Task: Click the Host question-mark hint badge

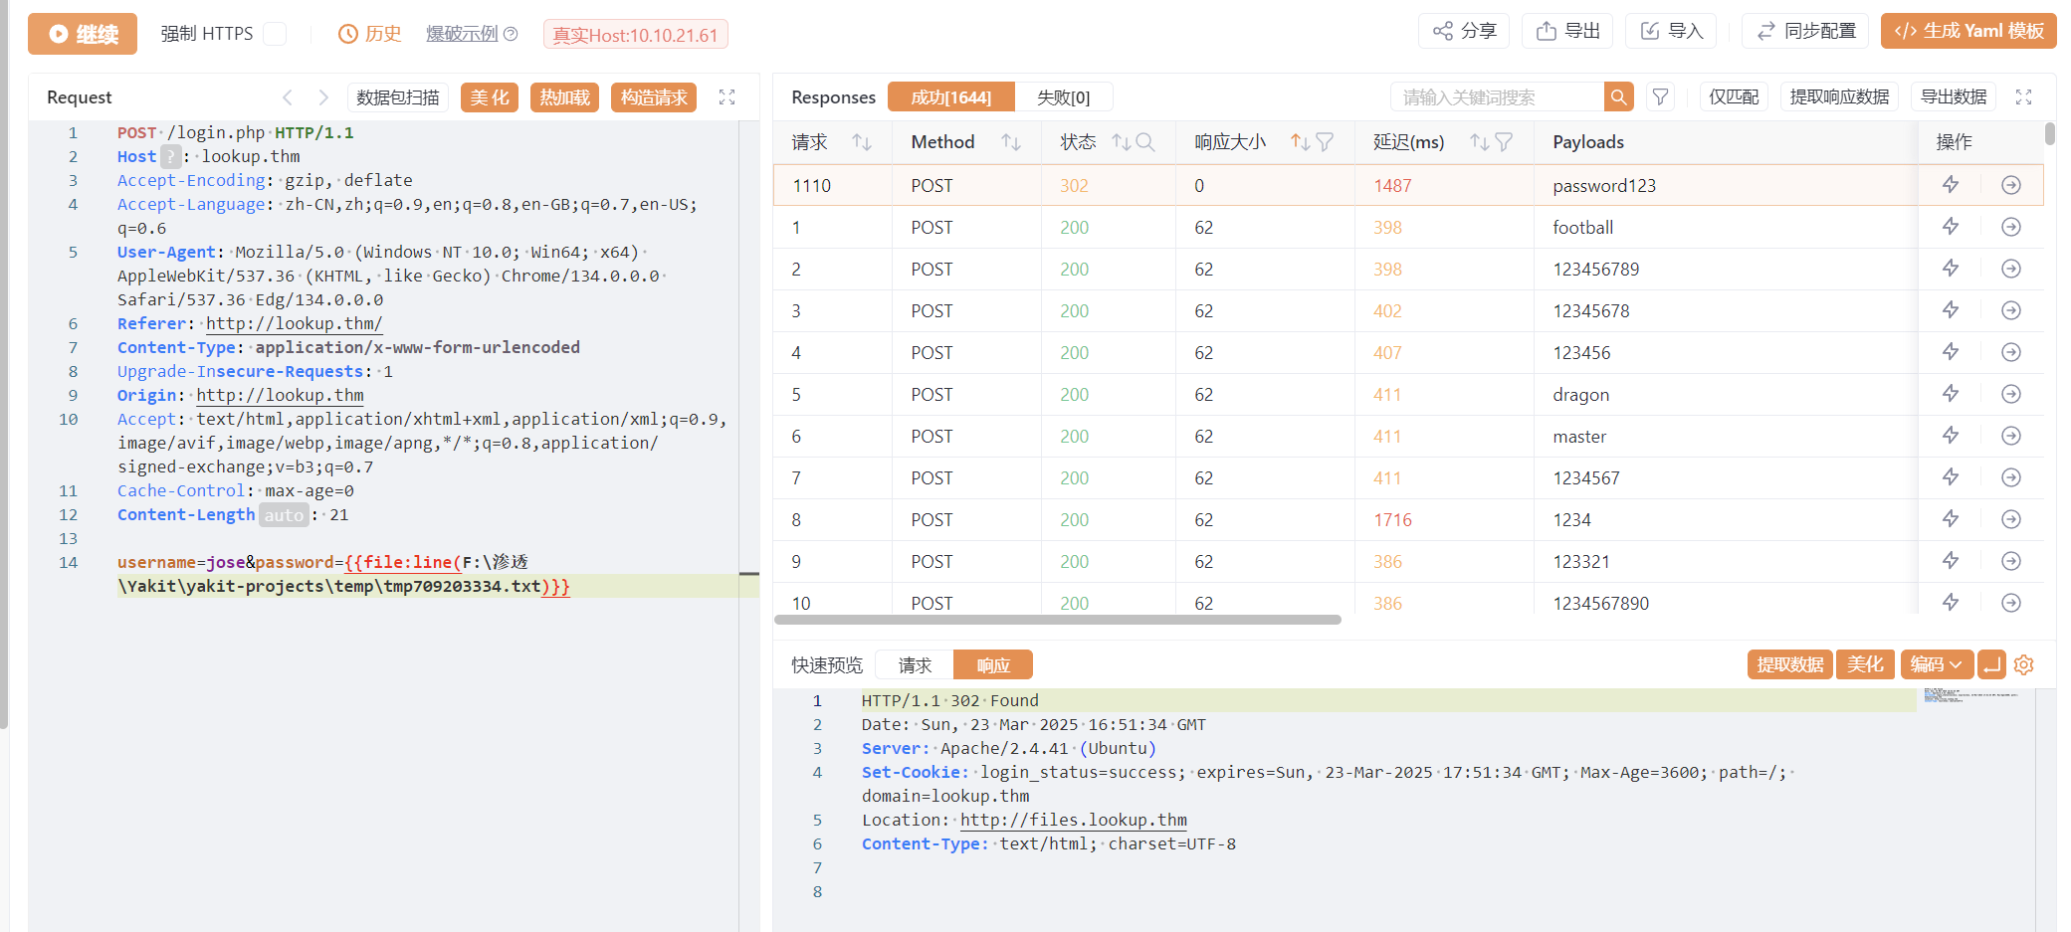Action: 171,156
